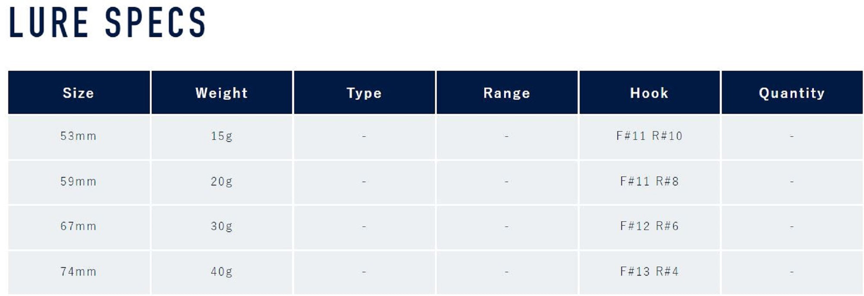864x296 pixels.
Task: Select the F#13 R#4 hook cell
Action: click(x=649, y=272)
